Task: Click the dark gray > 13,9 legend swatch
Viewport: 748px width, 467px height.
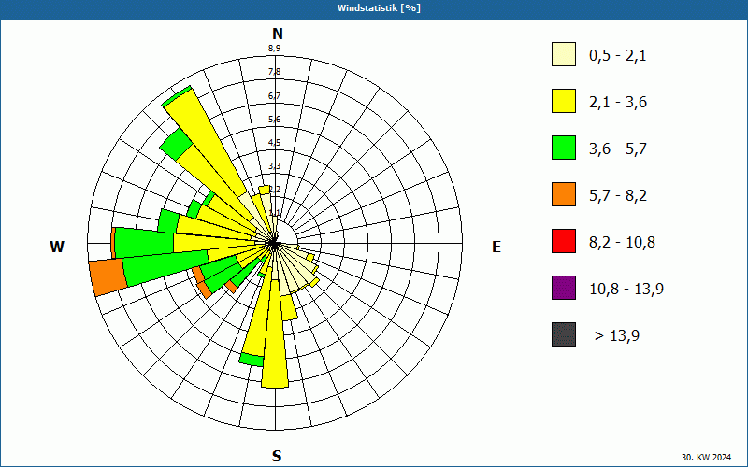Action: click(x=564, y=334)
